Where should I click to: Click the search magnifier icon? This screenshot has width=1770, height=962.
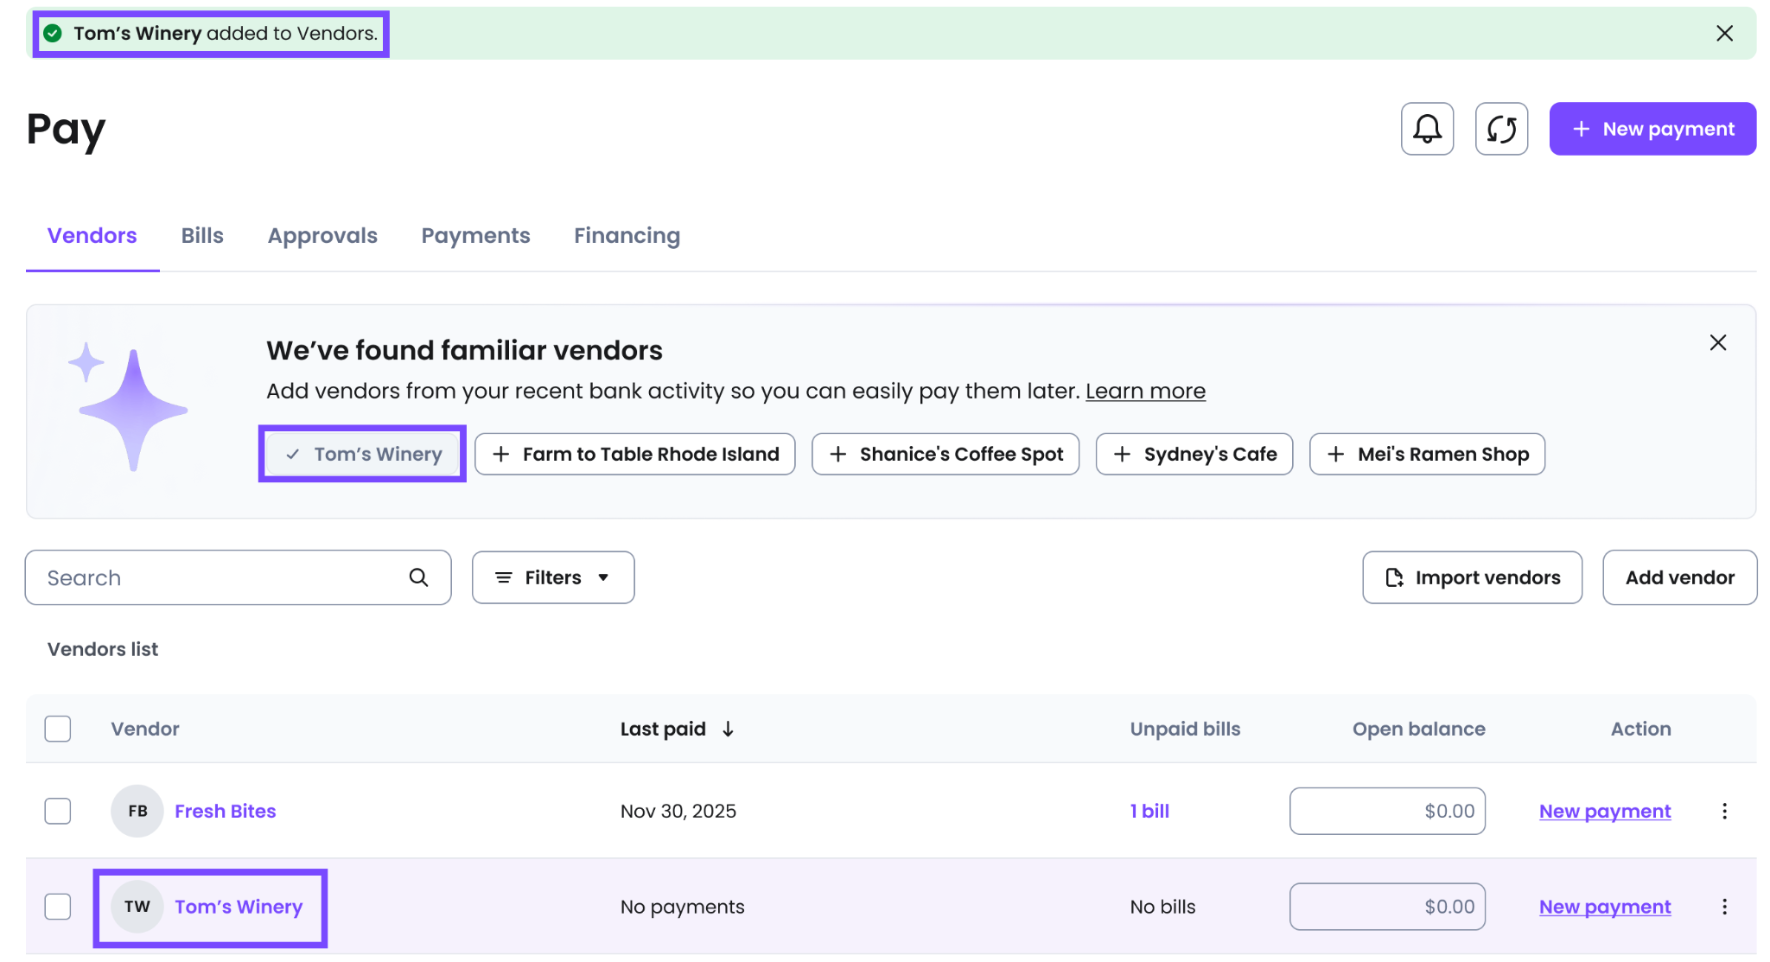pos(418,577)
